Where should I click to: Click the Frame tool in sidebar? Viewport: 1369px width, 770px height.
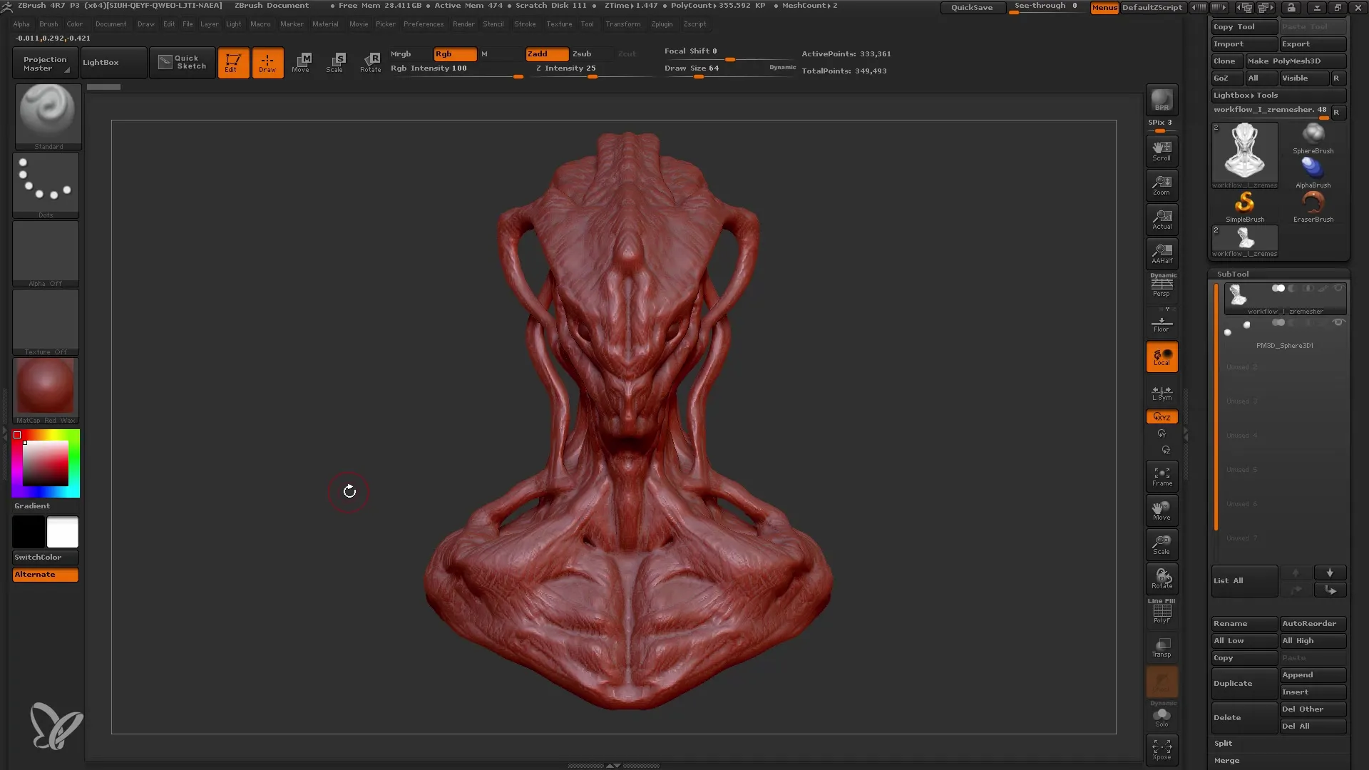tap(1162, 477)
